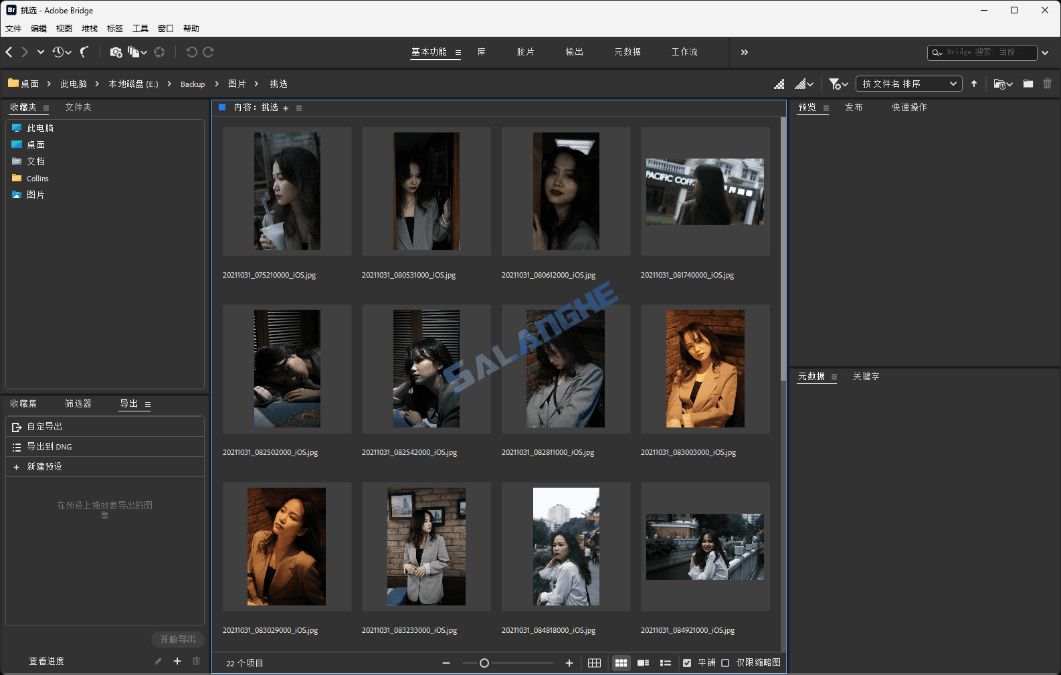Image resolution: width=1061 pixels, height=675 pixels.
Task: Open the recent folders dropdown
Action: [1003, 84]
